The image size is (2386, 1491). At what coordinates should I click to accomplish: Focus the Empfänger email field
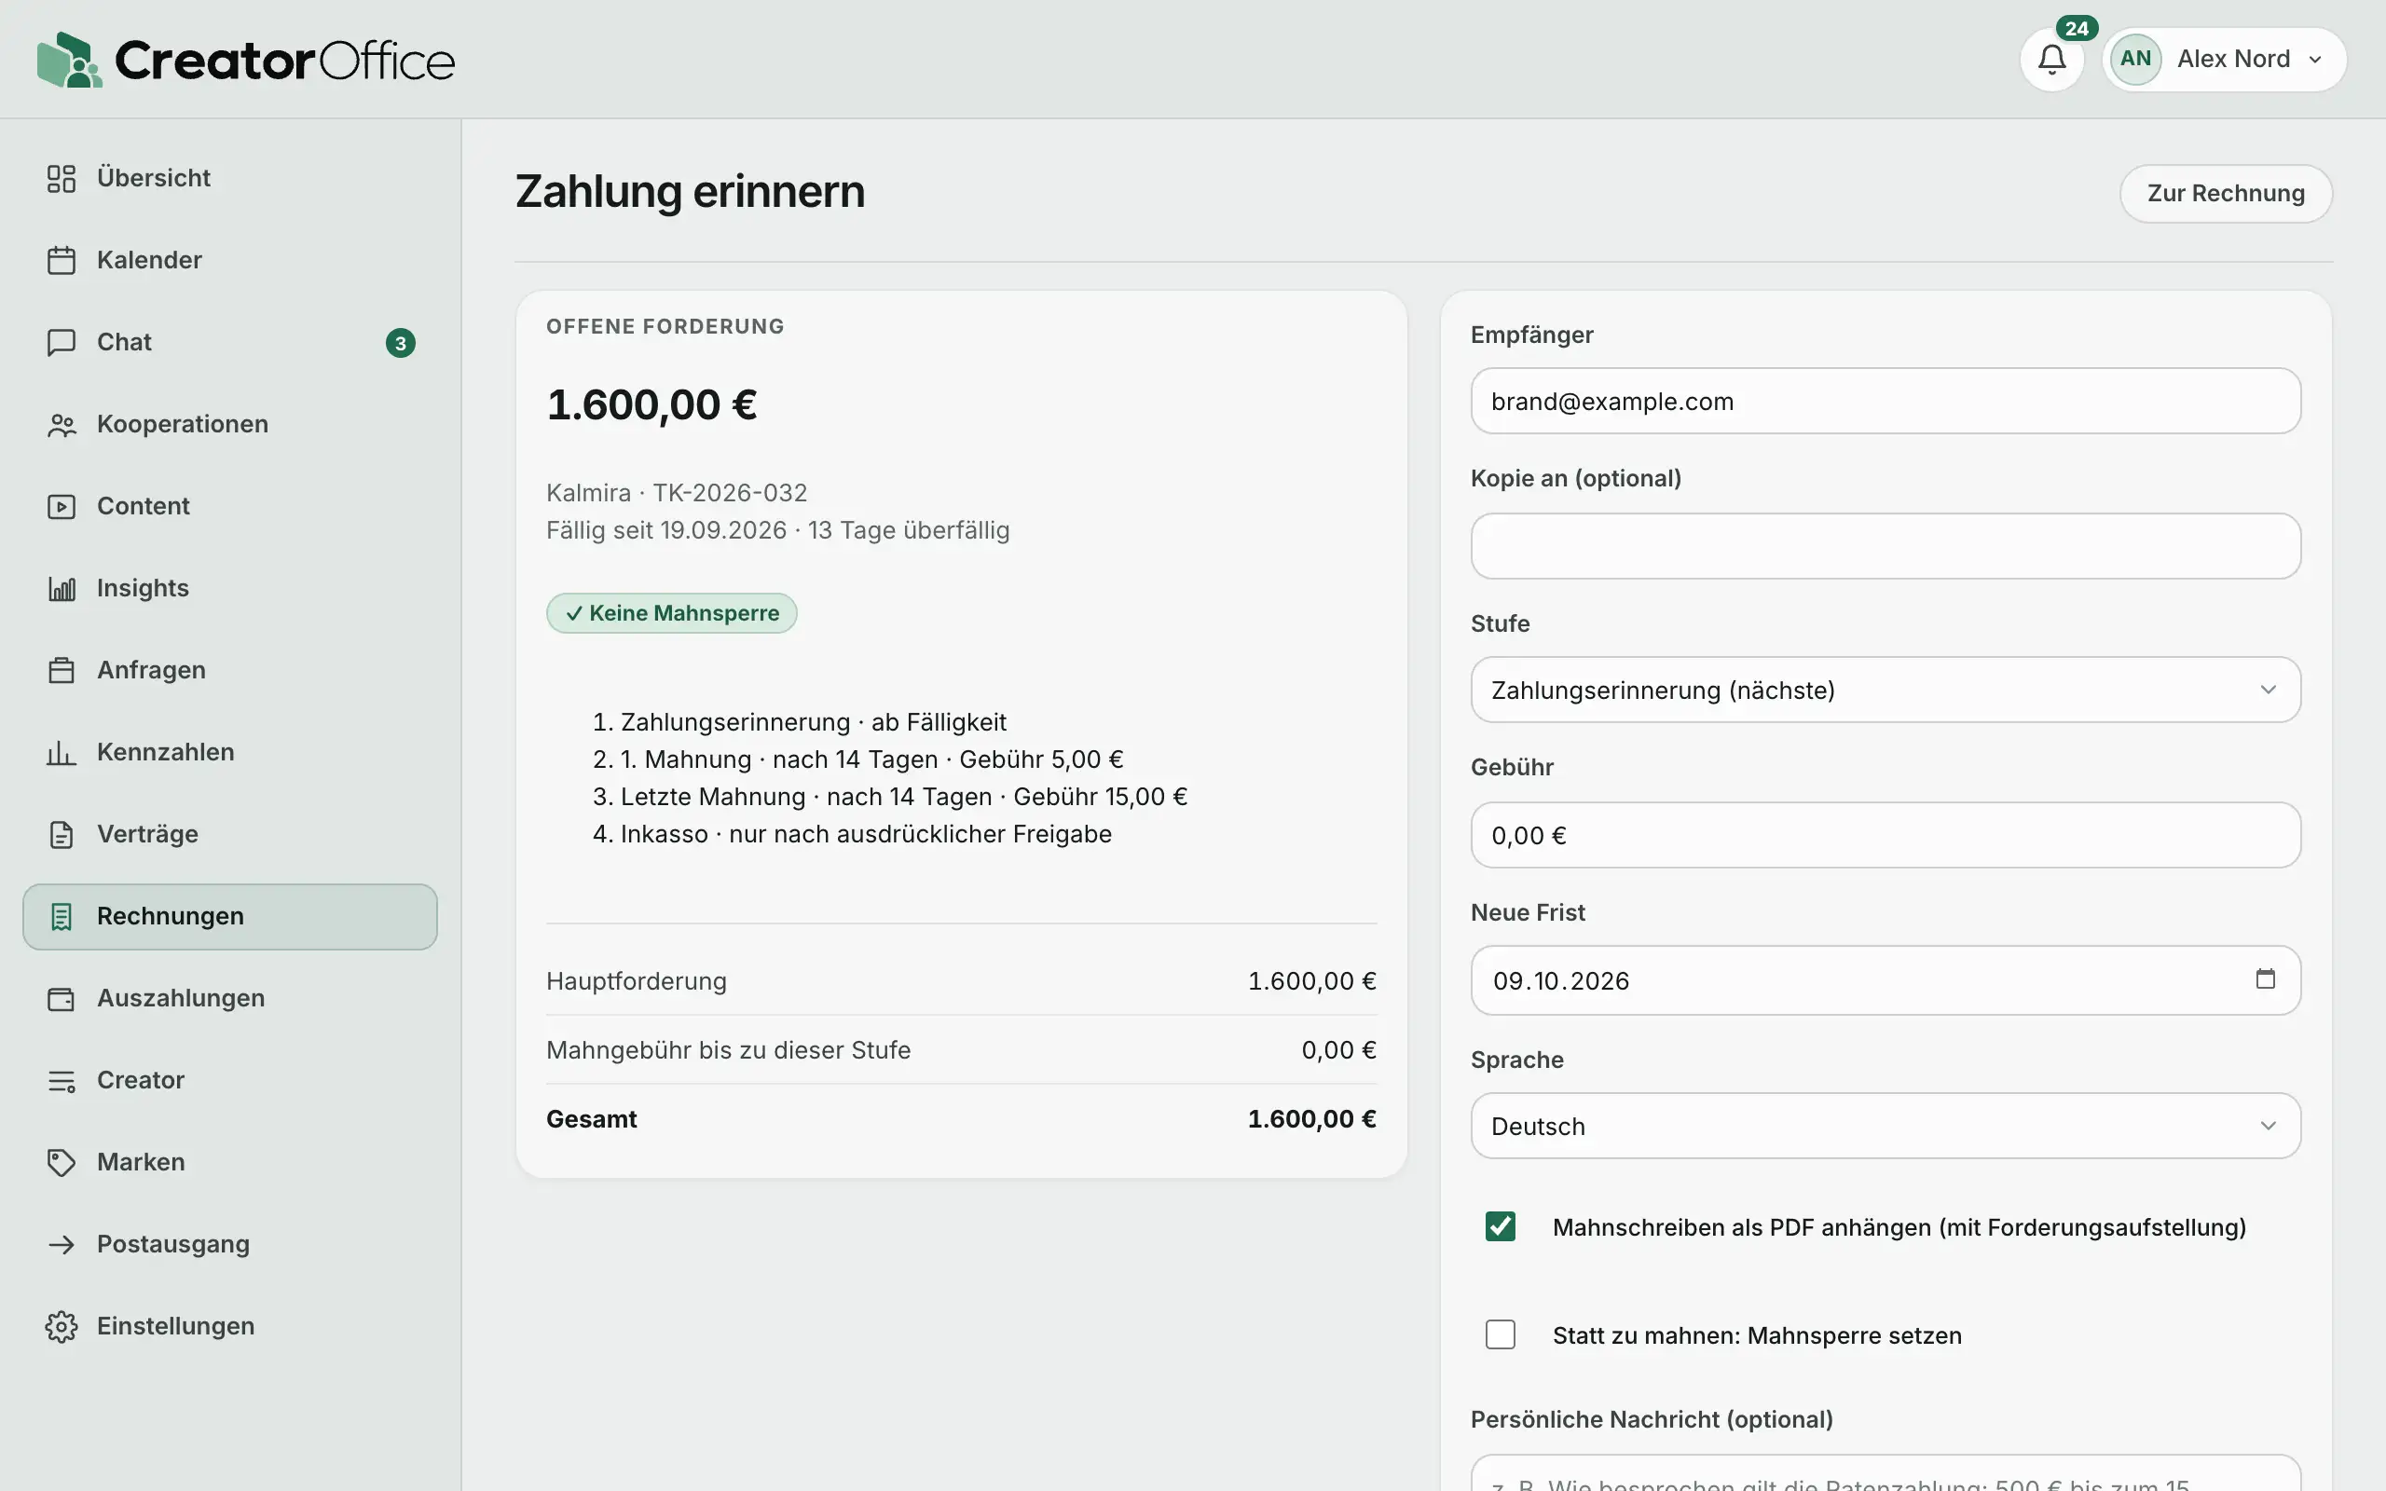(x=1885, y=402)
